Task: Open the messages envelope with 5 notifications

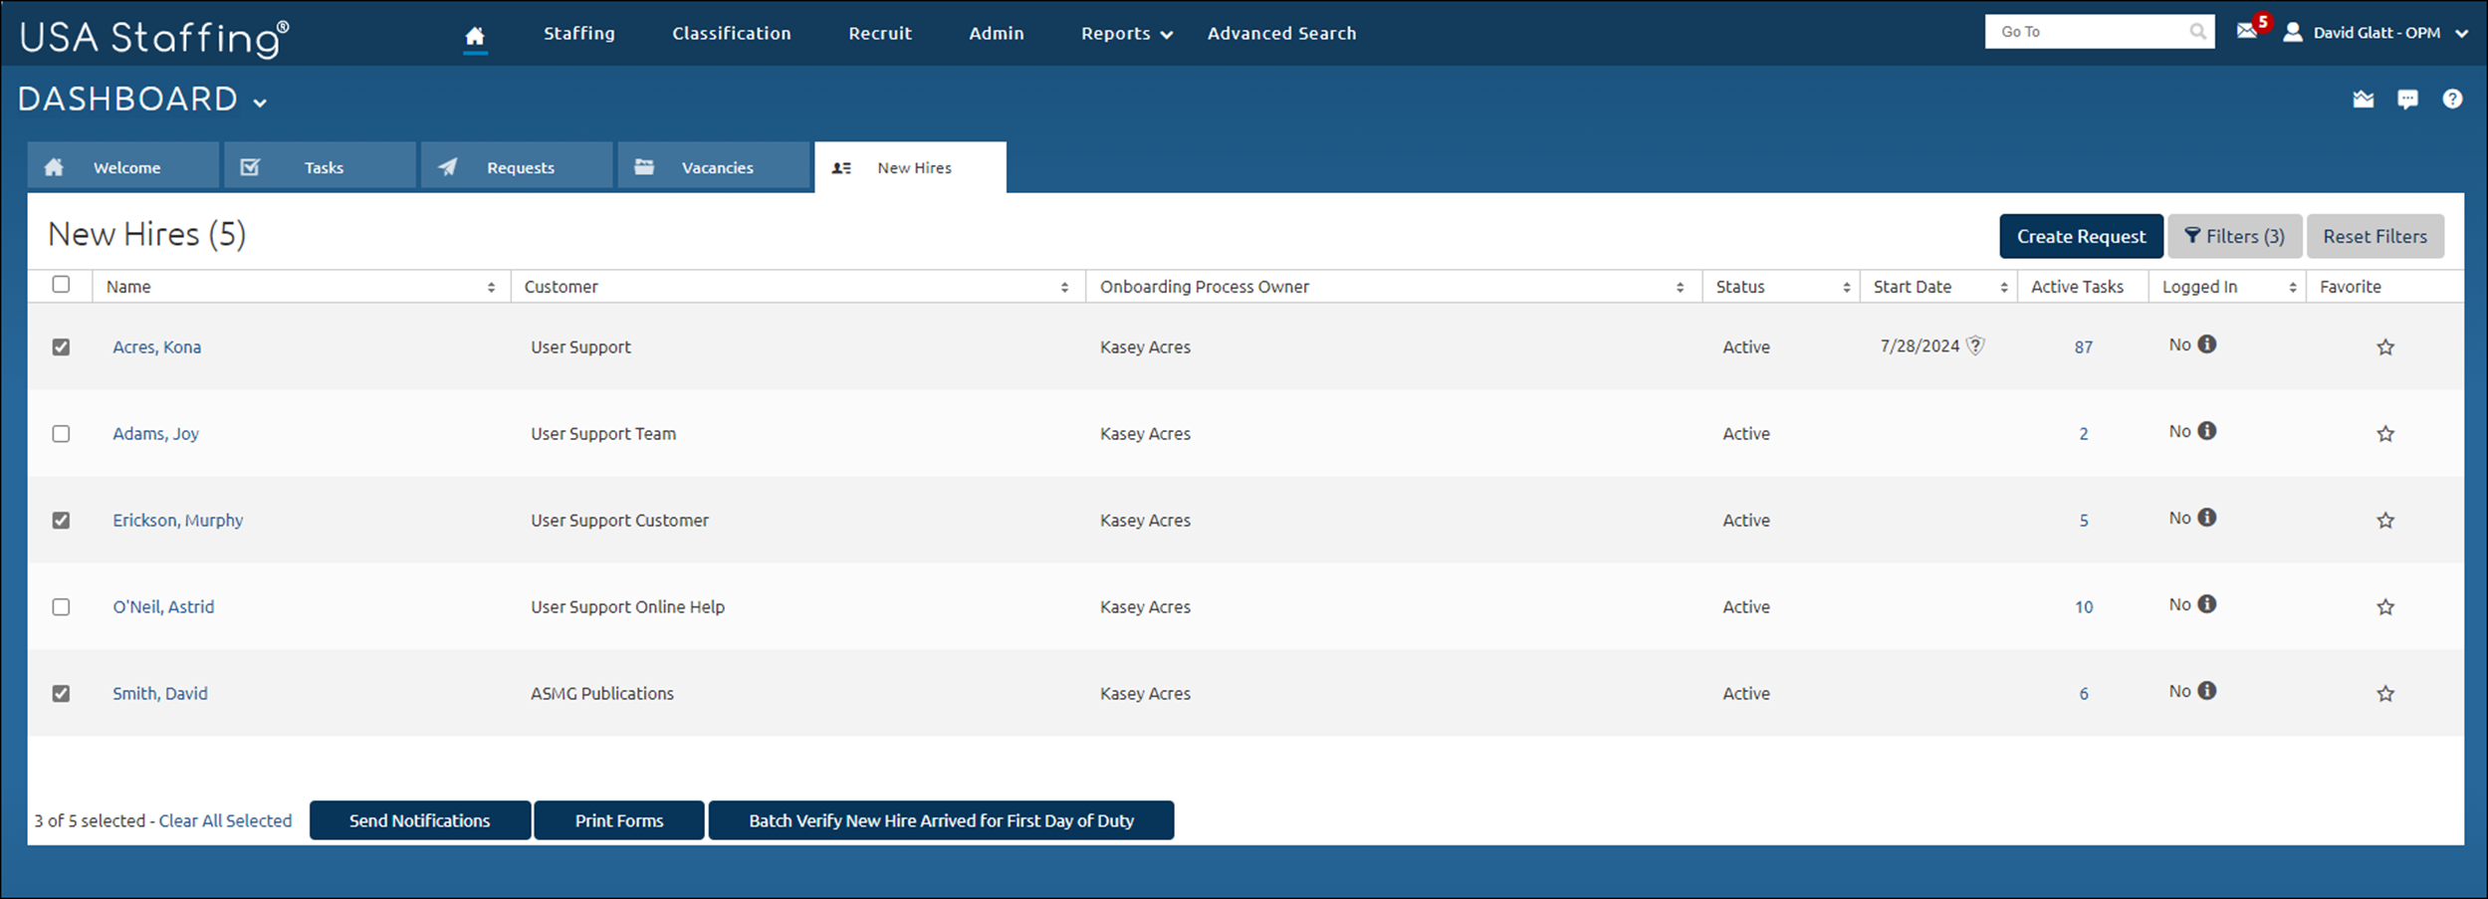Action: pos(2247,31)
